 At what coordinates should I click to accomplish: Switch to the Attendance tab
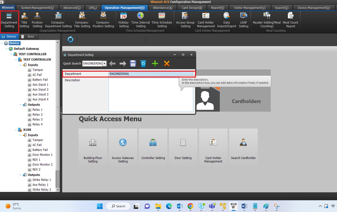[162, 8]
